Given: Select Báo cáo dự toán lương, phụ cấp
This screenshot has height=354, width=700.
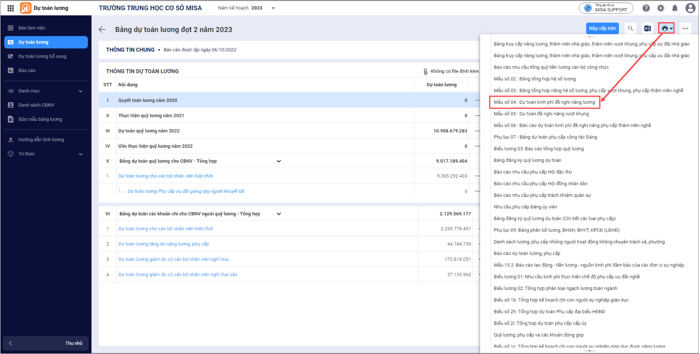Looking at the screenshot, I should tap(527, 254).
